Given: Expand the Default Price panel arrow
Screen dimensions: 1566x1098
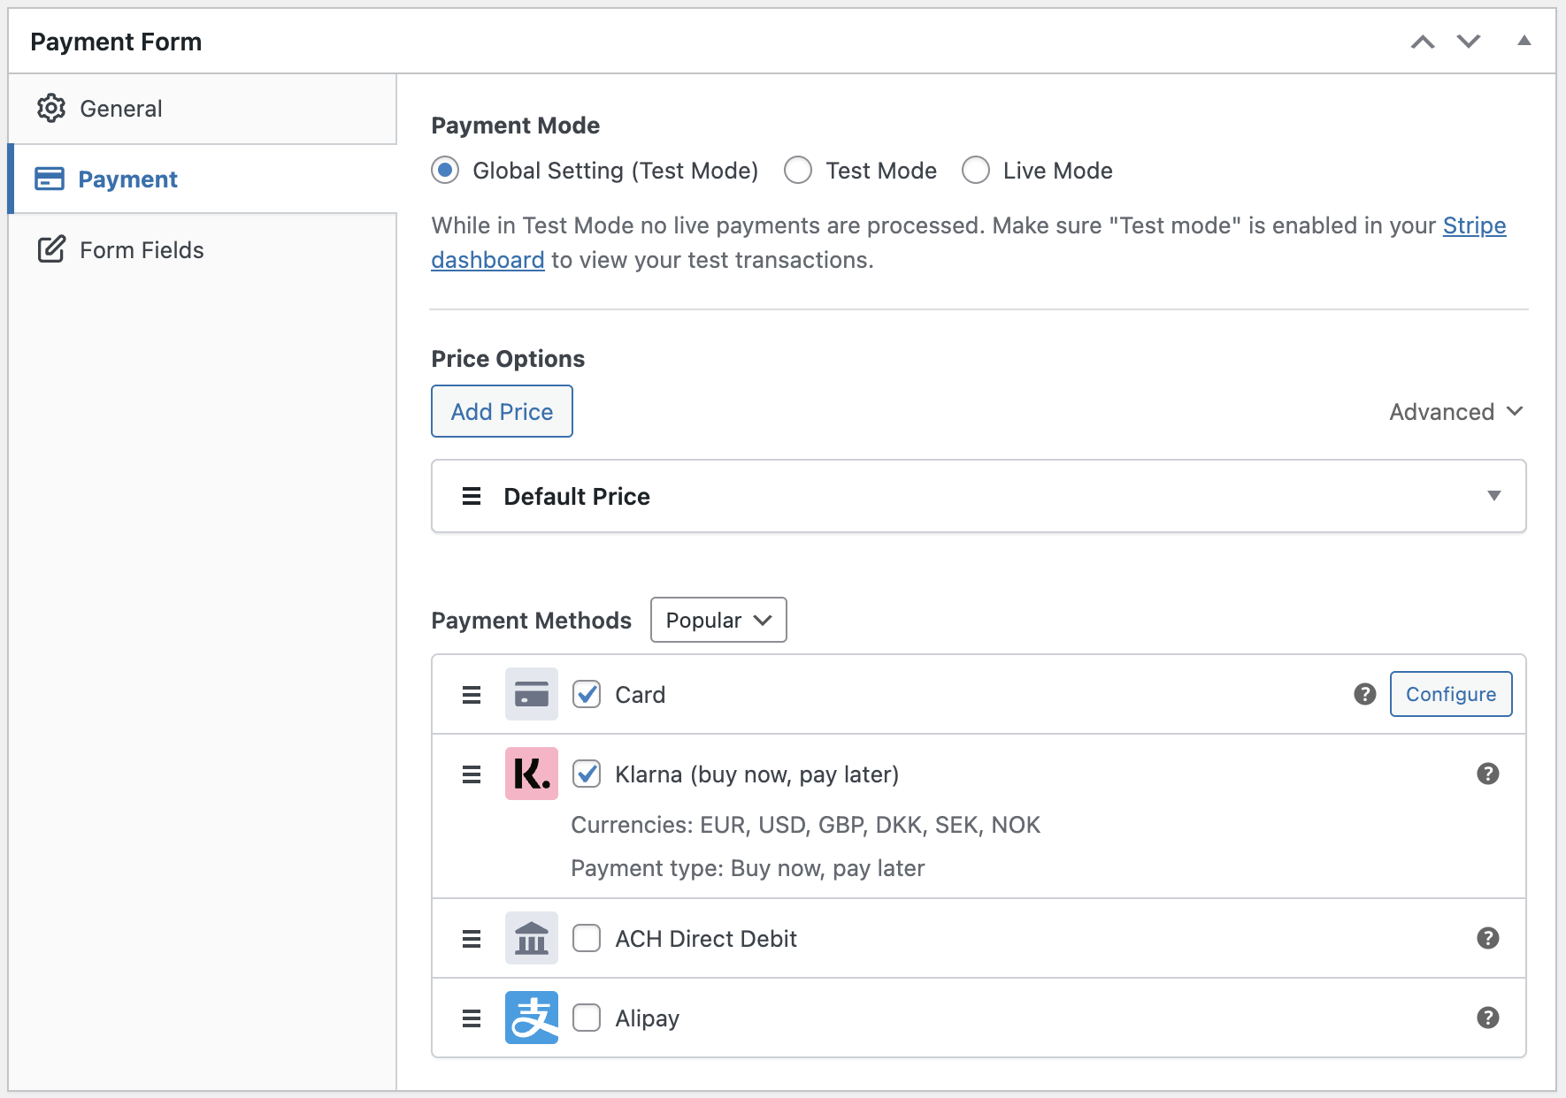Looking at the screenshot, I should pos(1493,496).
